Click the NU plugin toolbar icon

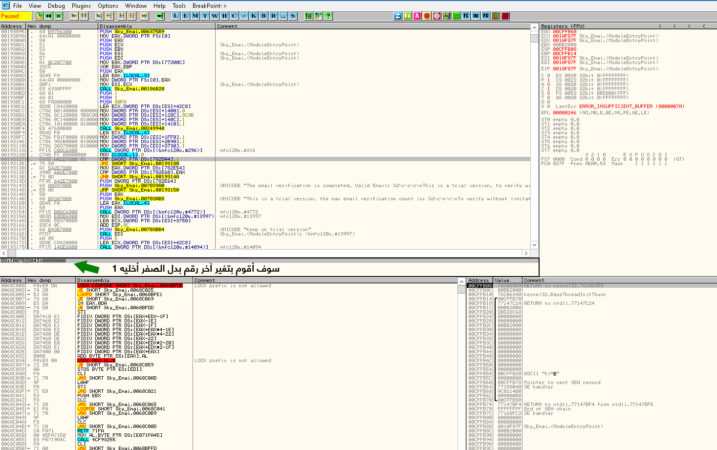[476, 16]
